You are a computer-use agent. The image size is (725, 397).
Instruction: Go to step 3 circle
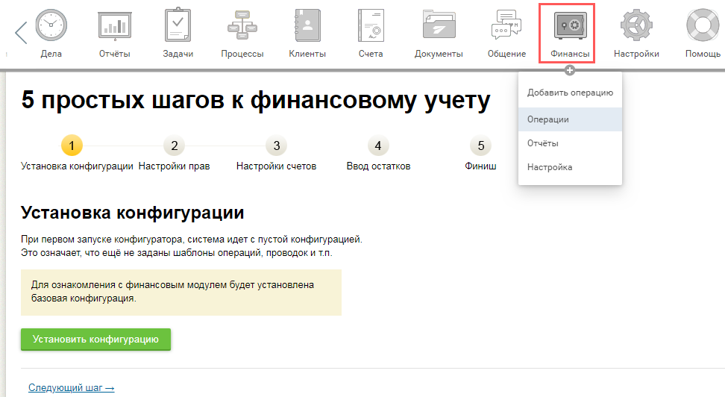pyautogui.click(x=277, y=146)
